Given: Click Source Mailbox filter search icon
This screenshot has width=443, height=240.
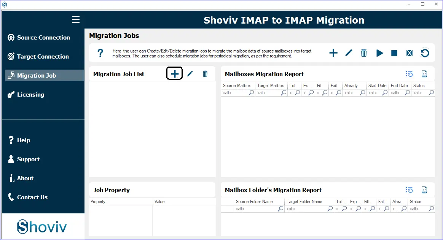Looking at the screenshot, I should [251, 92].
